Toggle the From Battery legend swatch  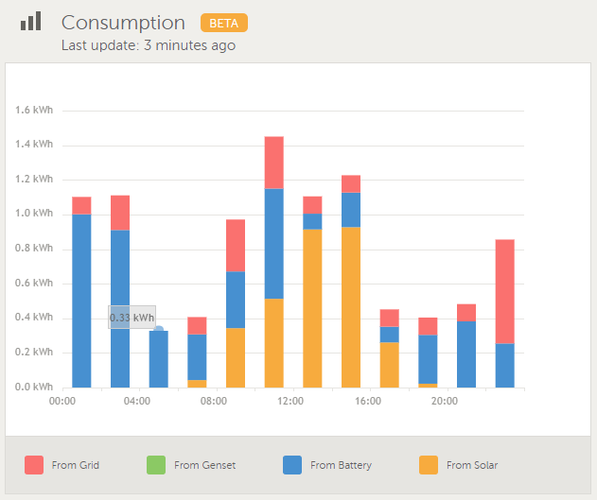(x=292, y=465)
